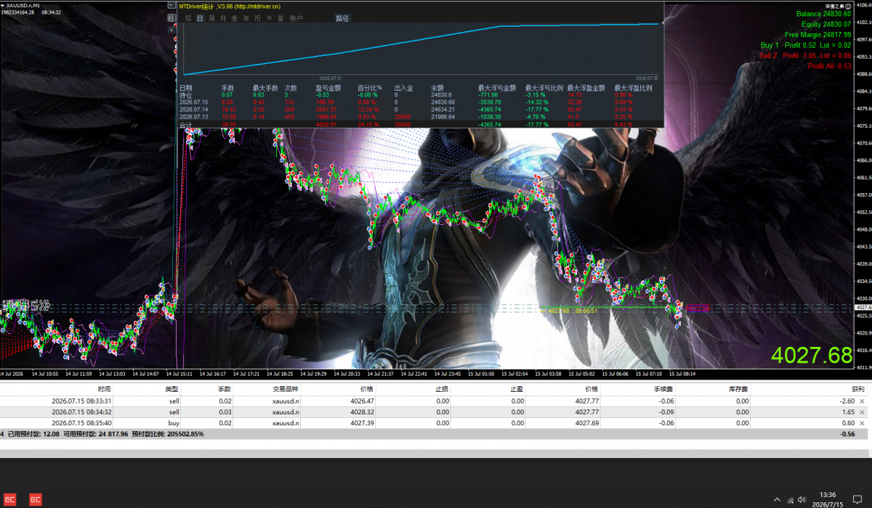872x508 pixels.
Task: Click the volume speaker tray icon
Action: 802,499
